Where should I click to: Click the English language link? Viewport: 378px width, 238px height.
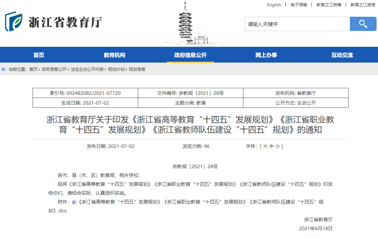pyautogui.click(x=274, y=5)
